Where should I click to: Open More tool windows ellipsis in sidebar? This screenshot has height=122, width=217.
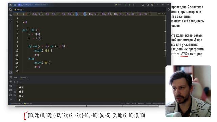click(x=11, y=20)
